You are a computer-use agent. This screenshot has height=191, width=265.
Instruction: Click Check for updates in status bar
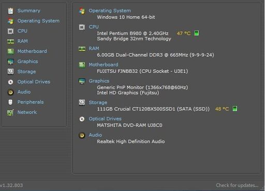(237, 185)
